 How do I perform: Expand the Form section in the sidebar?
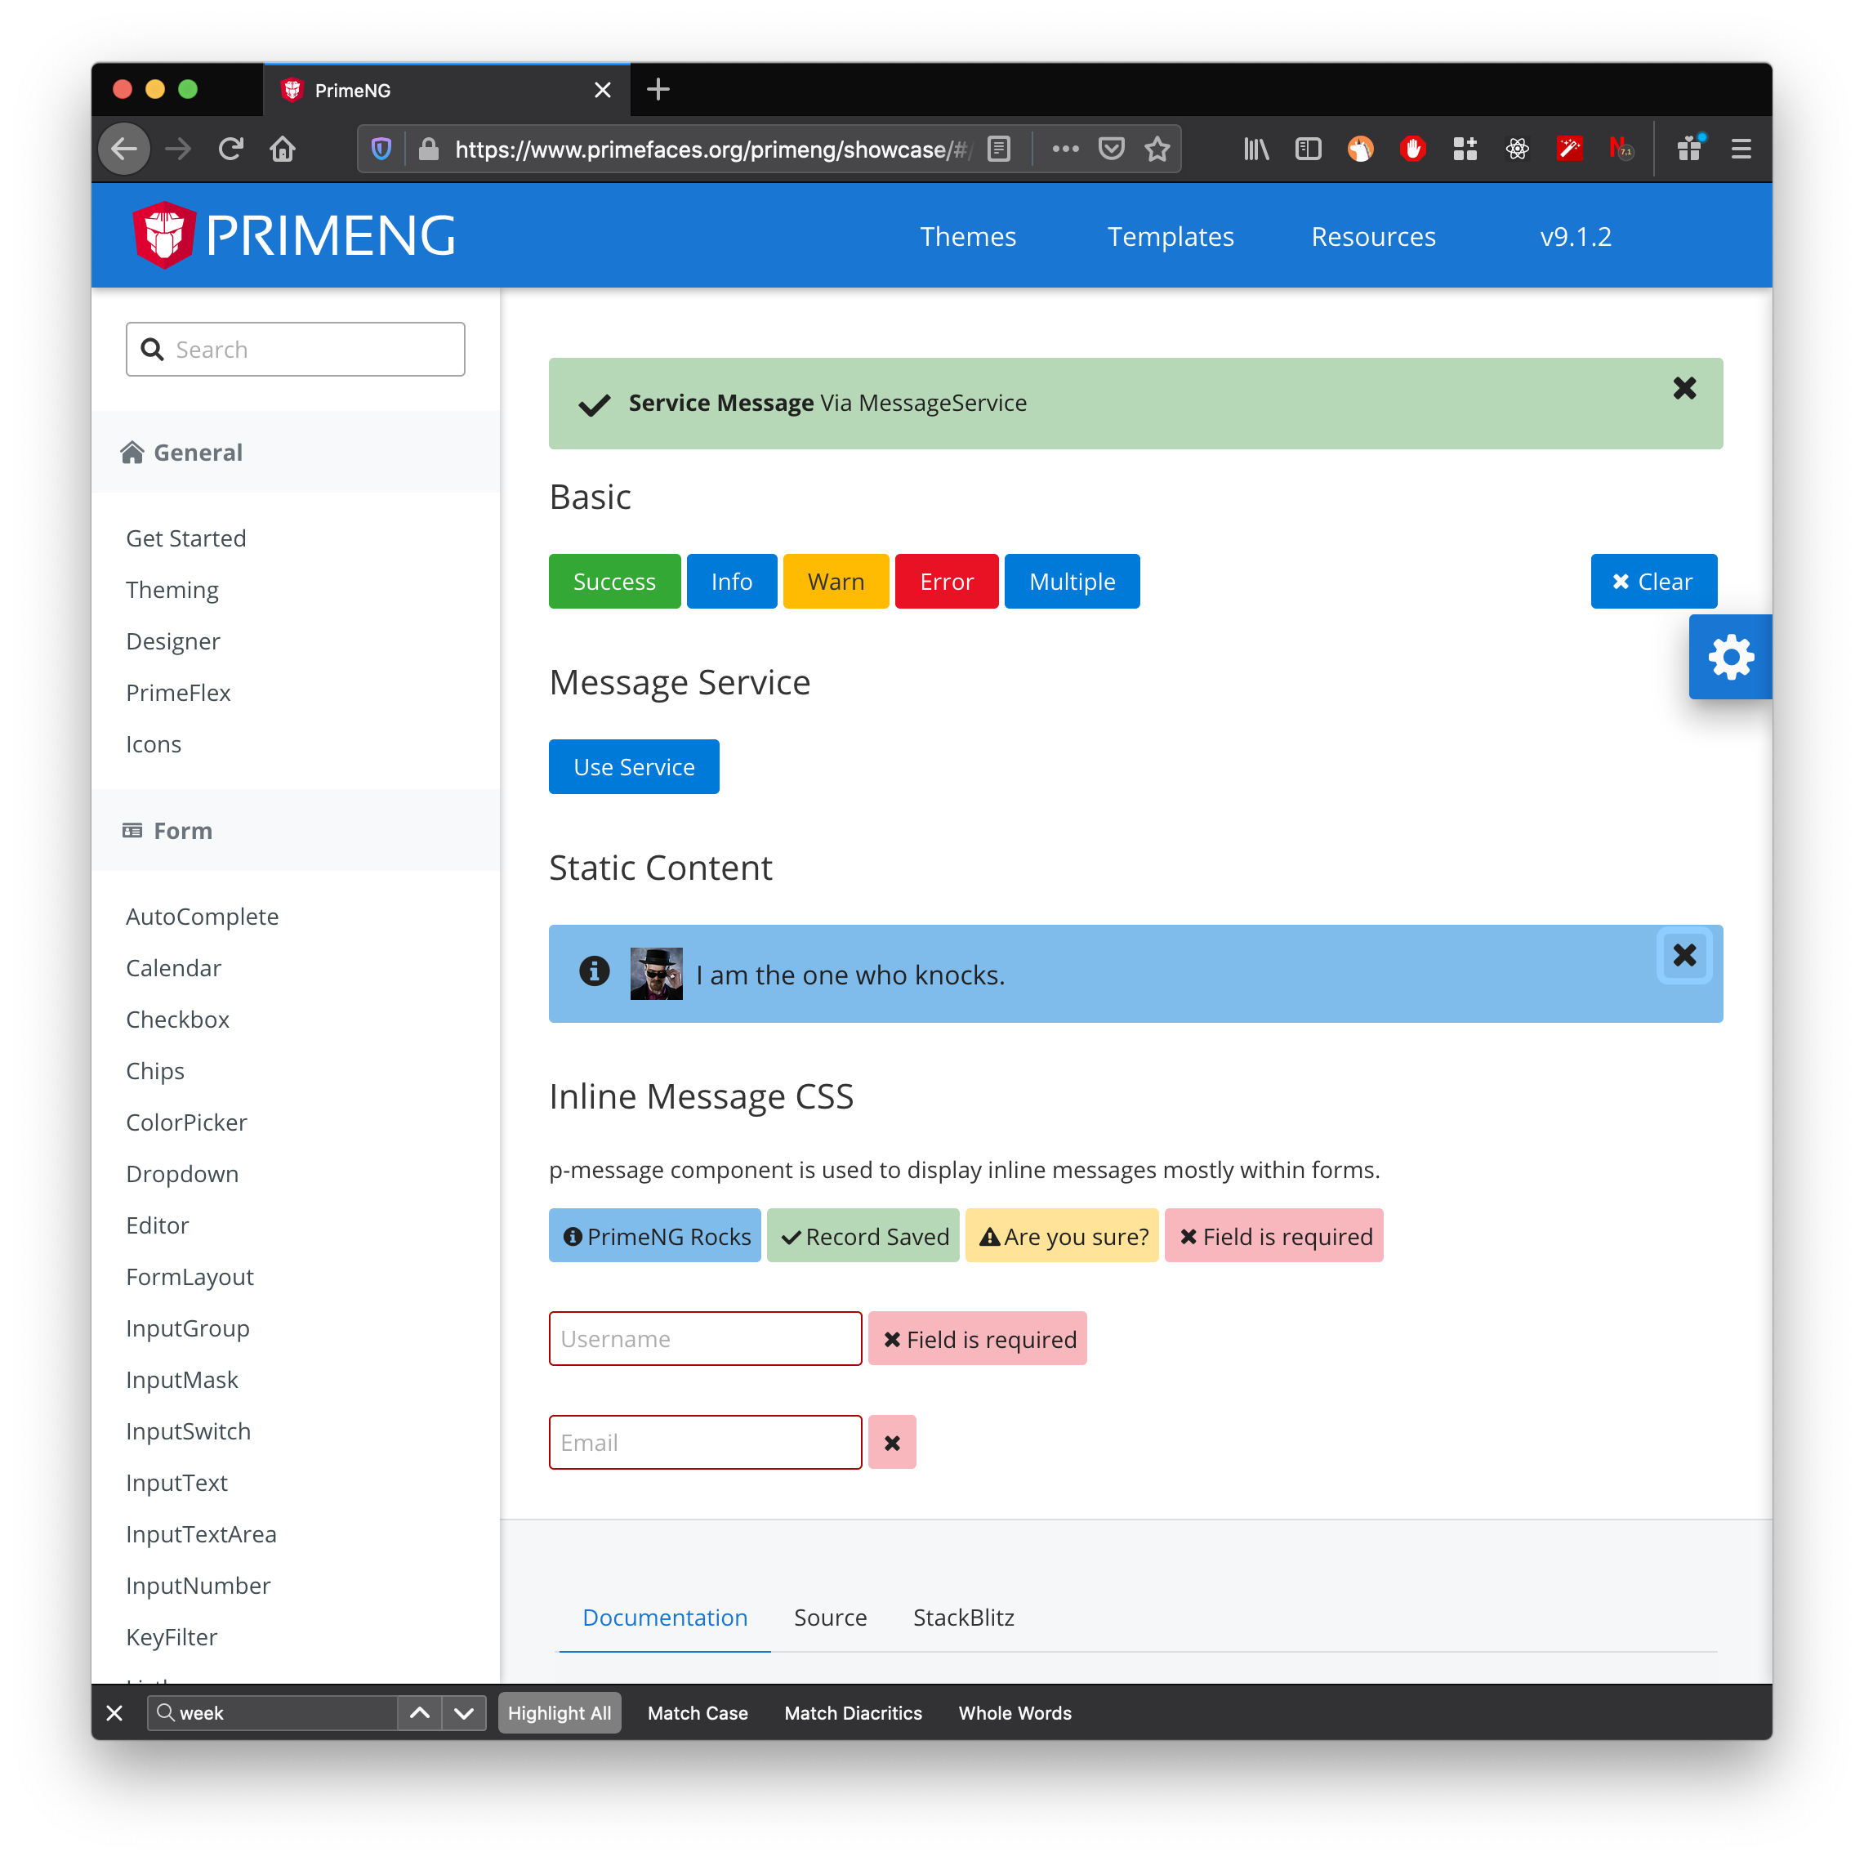click(x=181, y=830)
